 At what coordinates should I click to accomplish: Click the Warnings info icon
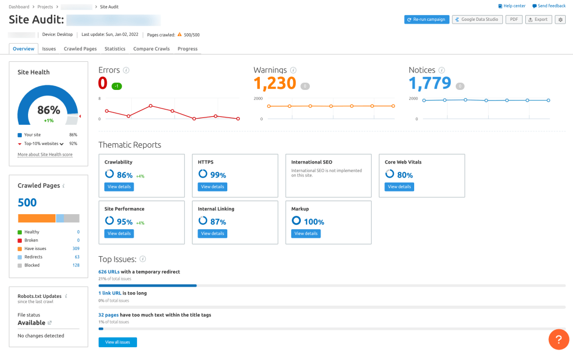coord(293,70)
